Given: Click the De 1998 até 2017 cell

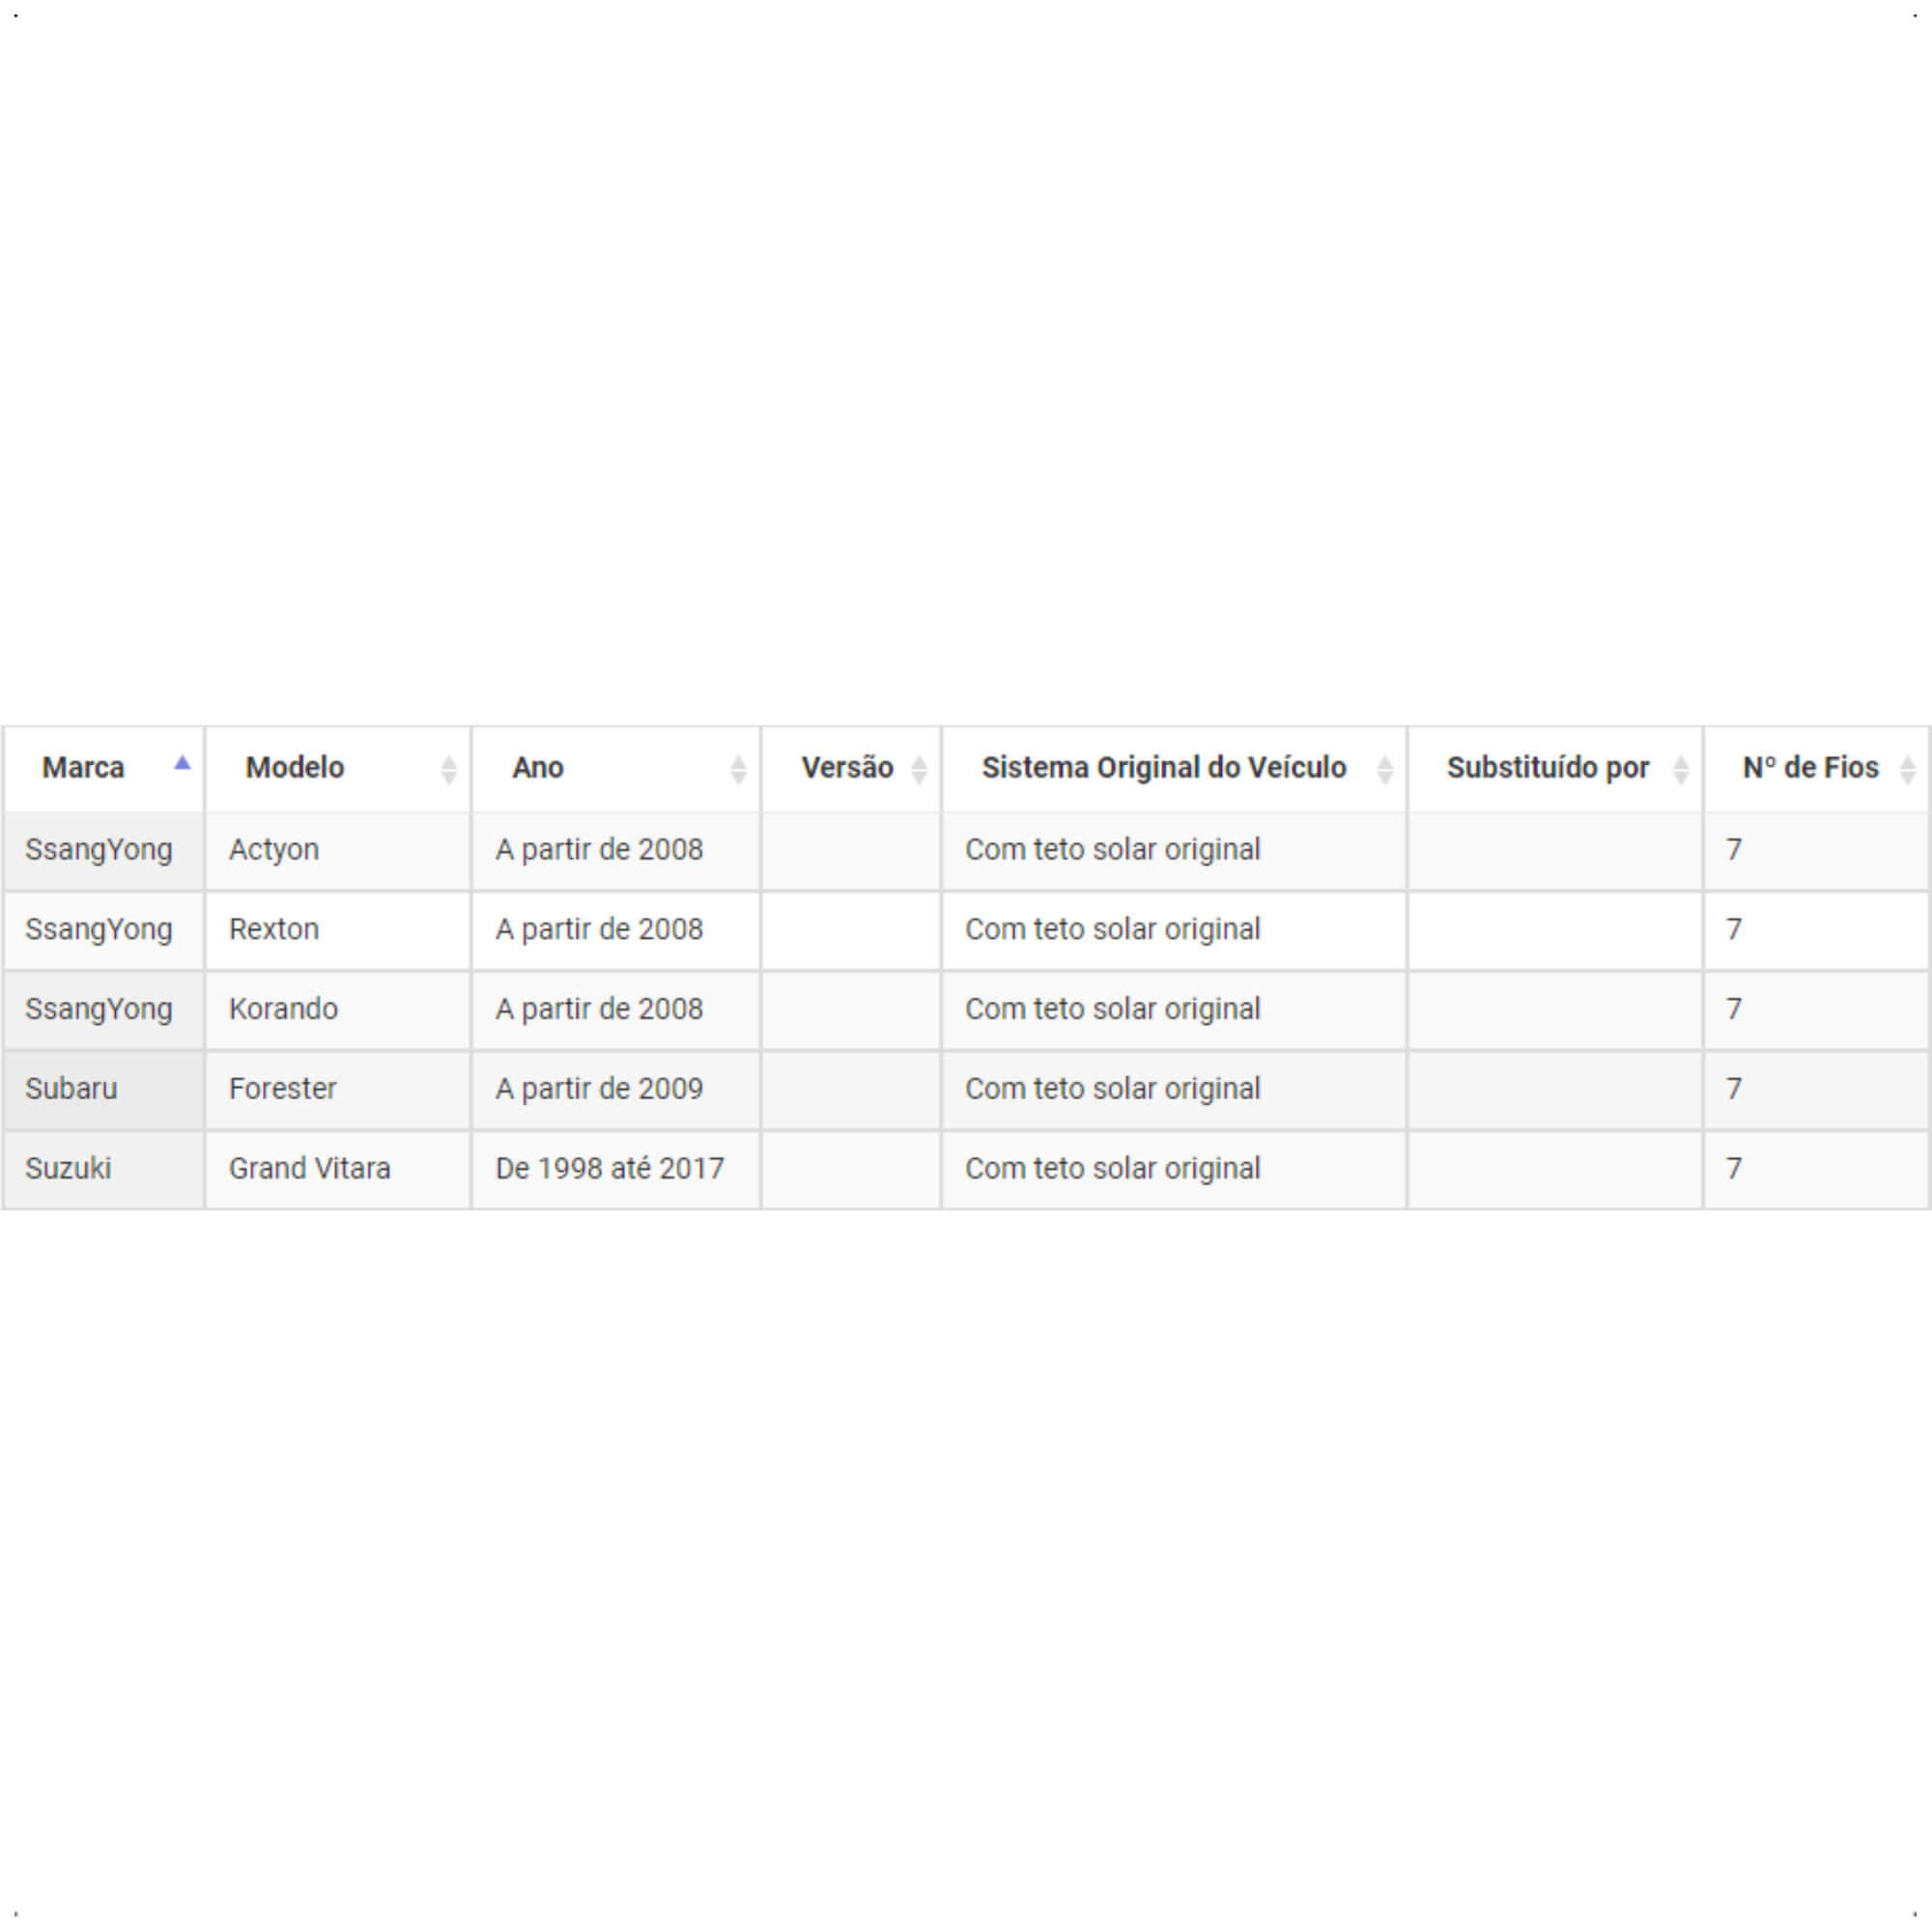Looking at the screenshot, I should point(616,1169).
